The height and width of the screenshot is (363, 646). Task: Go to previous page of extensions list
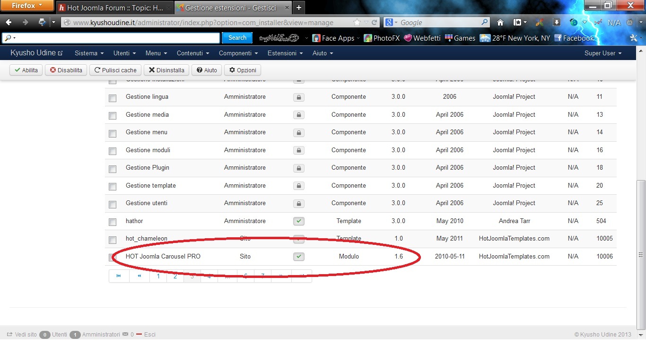pos(139,276)
